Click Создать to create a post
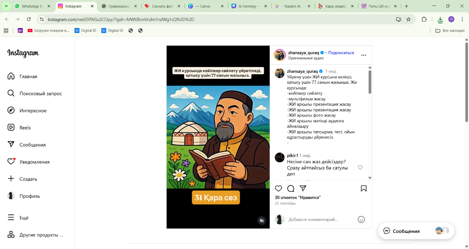Screen dimensions: 469x249 [22, 179]
